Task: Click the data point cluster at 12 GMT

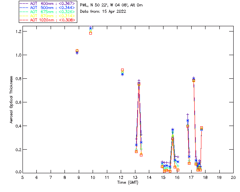Action: point(122,72)
